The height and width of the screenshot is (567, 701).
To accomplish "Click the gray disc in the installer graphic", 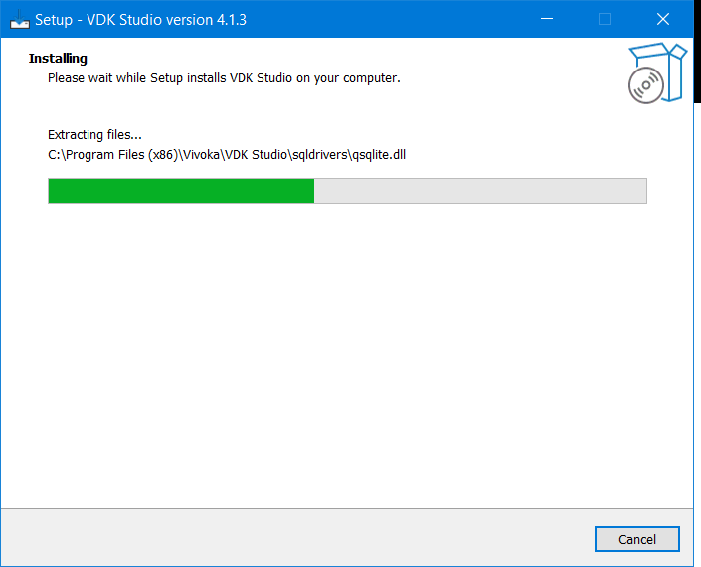I will 645,86.
